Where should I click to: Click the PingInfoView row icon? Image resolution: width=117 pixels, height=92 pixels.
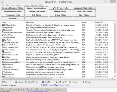[3, 28]
